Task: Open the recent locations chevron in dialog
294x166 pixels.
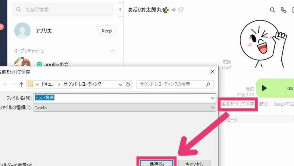Action: click(13, 84)
